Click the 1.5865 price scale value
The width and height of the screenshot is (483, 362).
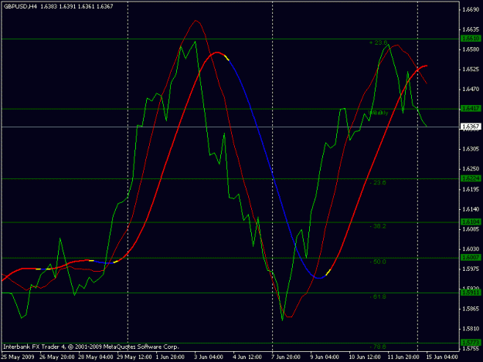[x=471, y=309]
